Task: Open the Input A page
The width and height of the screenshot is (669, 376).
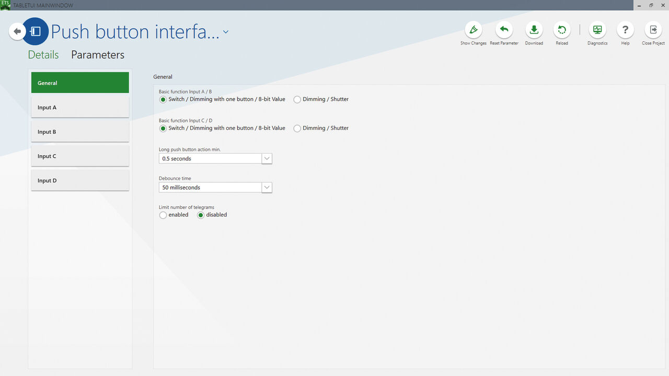Action: click(x=80, y=107)
